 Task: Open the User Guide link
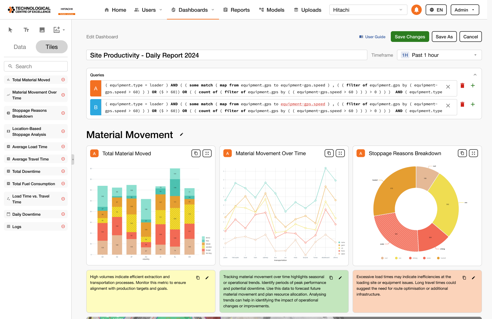(x=372, y=37)
